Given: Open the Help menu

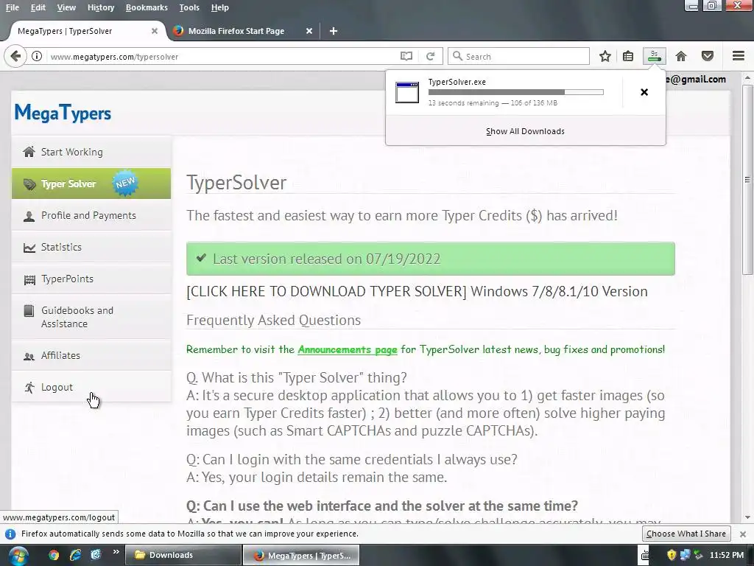Looking at the screenshot, I should (x=219, y=7).
